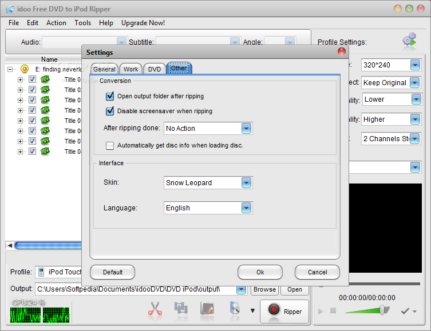The image size is (431, 331).
Task: Toggle Open output folder after ripping
Action: [x=110, y=96]
